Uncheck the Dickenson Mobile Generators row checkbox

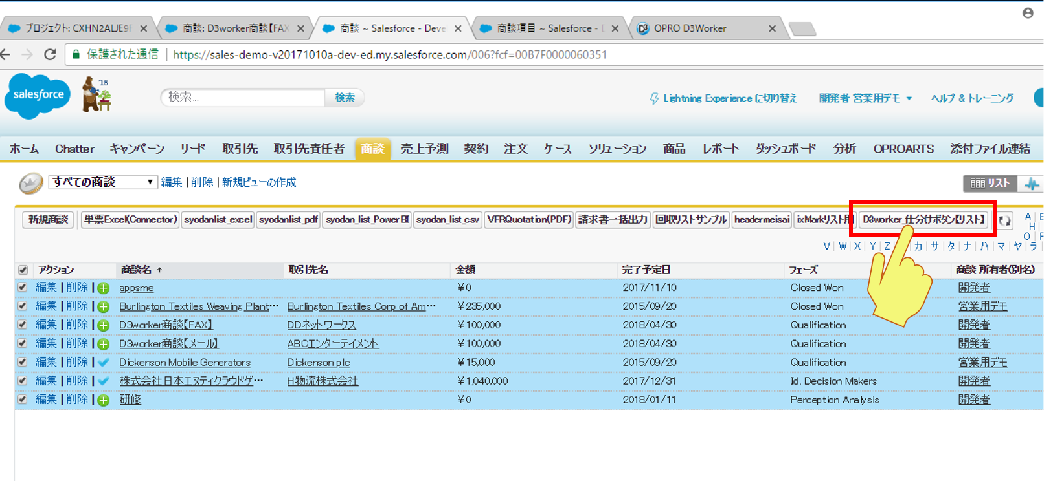pyautogui.click(x=23, y=363)
